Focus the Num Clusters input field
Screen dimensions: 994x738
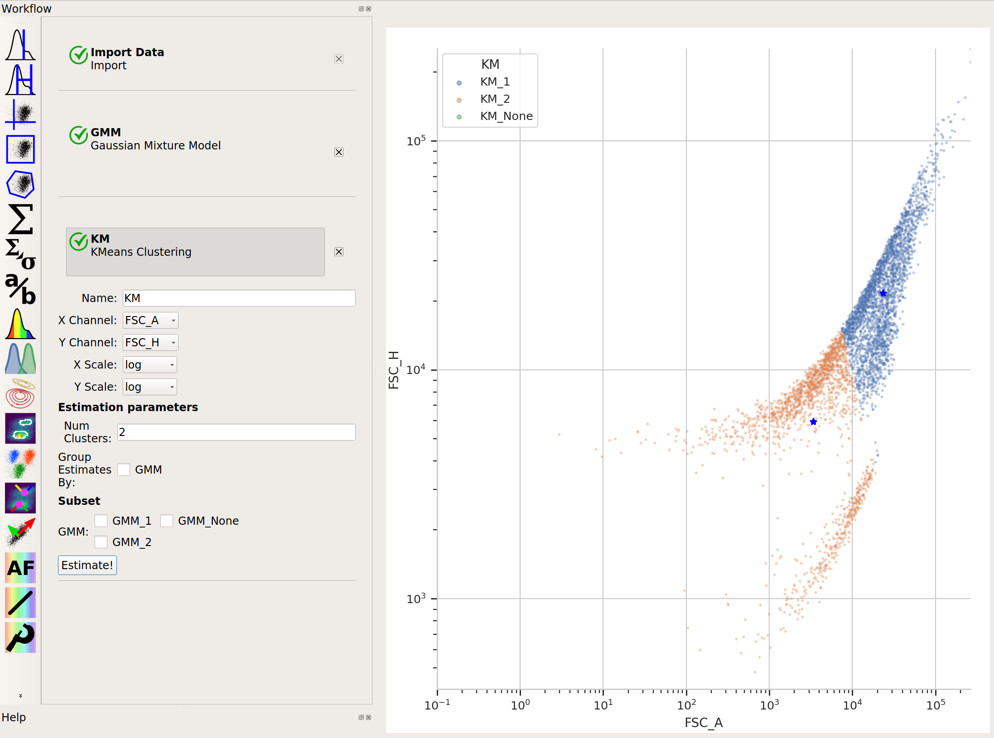(x=236, y=432)
